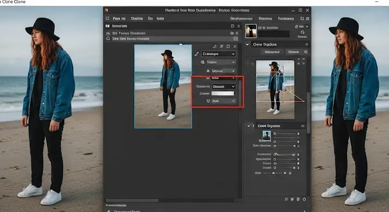The image size is (389, 212).
Task: Click the horizontal scrollbar below the center panel
Action: 132,201
